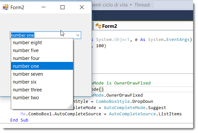The width and height of the screenshot is (198, 133).
Task: Expand the combo box dropdown arrow
Action: [78, 35]
